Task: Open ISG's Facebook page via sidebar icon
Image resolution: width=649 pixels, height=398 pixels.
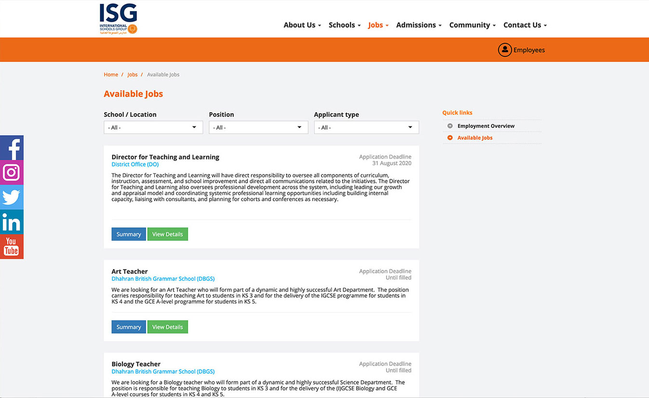Action: (12, 147)
